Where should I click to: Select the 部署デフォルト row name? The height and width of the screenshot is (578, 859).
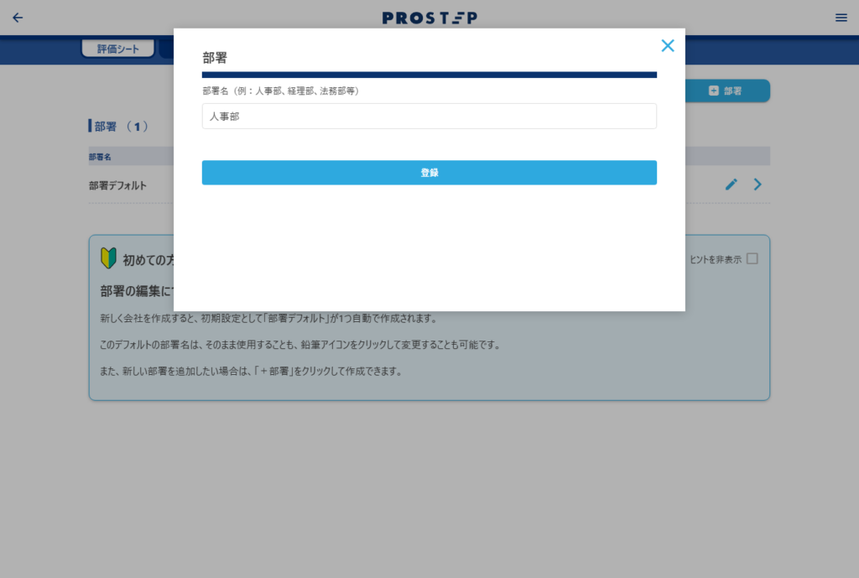[117, 185]
